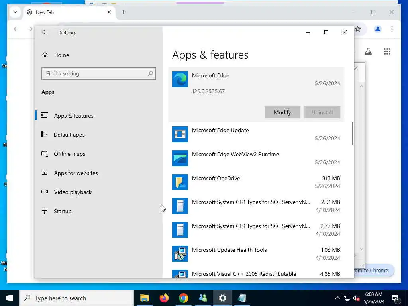The height and width of the screenshot is (306, 408).
Task: Open the notification center icon
Action: click(395, 298)
